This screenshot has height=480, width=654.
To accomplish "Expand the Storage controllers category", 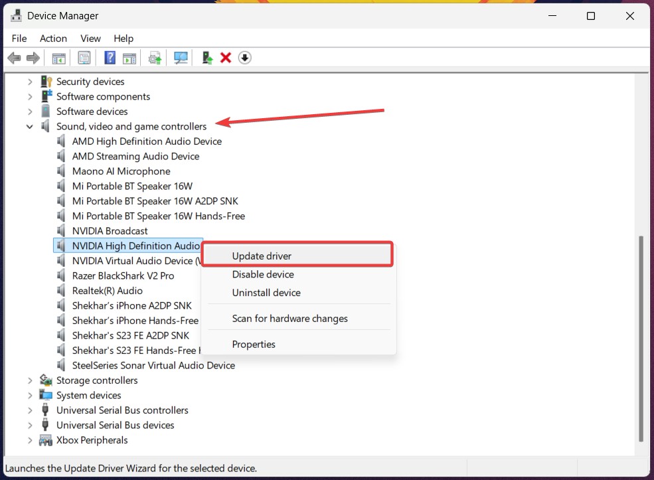I will (x=30, y=380).
